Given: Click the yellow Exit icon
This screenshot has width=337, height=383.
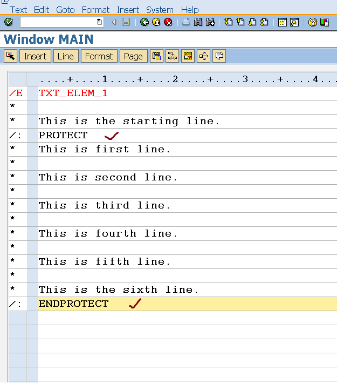Looking at the screenshot, I should click(x=156, y=22).
